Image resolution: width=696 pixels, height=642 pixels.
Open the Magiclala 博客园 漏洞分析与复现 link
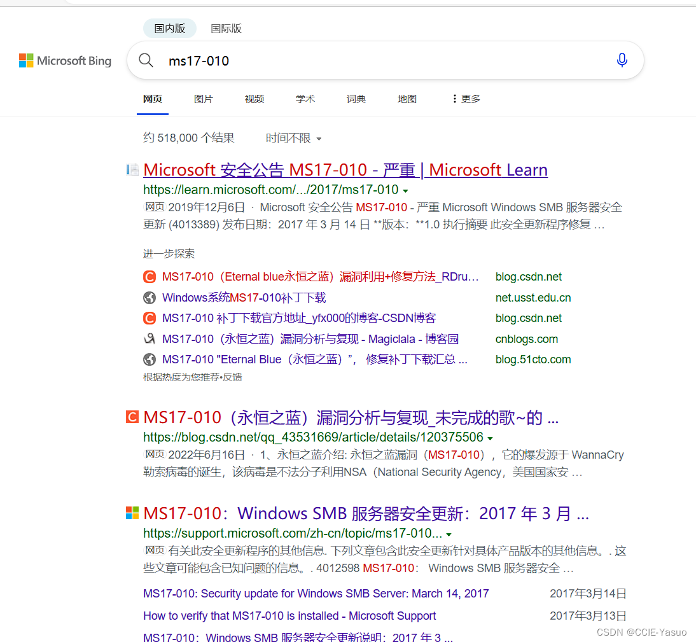(310, 338)
